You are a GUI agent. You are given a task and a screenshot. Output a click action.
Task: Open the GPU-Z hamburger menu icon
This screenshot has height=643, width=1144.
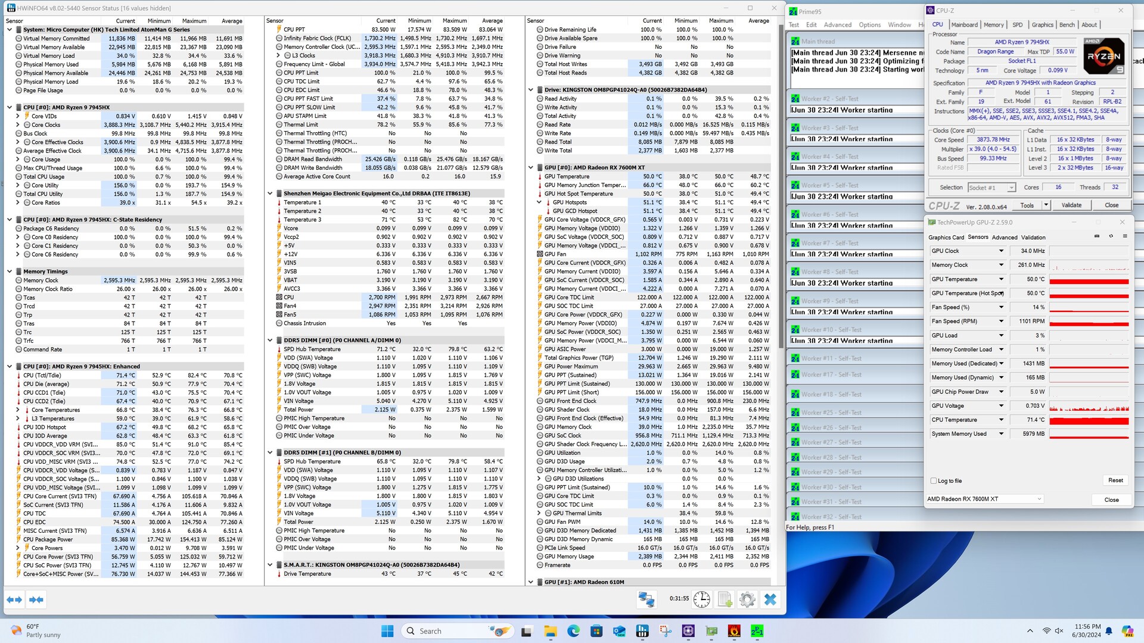tap(1125, 236)
